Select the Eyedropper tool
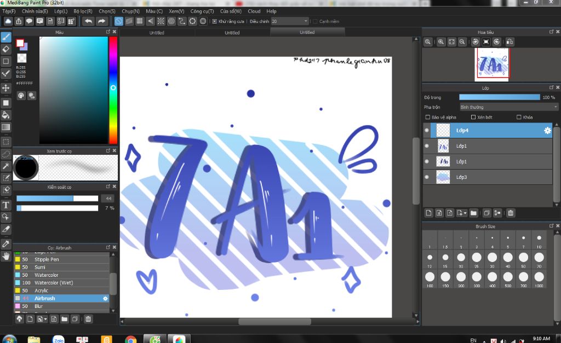The image size is (561, 343). 5,244
